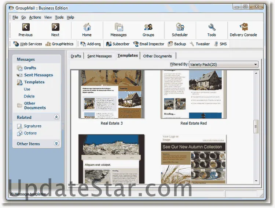Open the Messages toolbar icon
This screenshot has height=208, width=275.
pyautogui.click(x=118, y=27)
